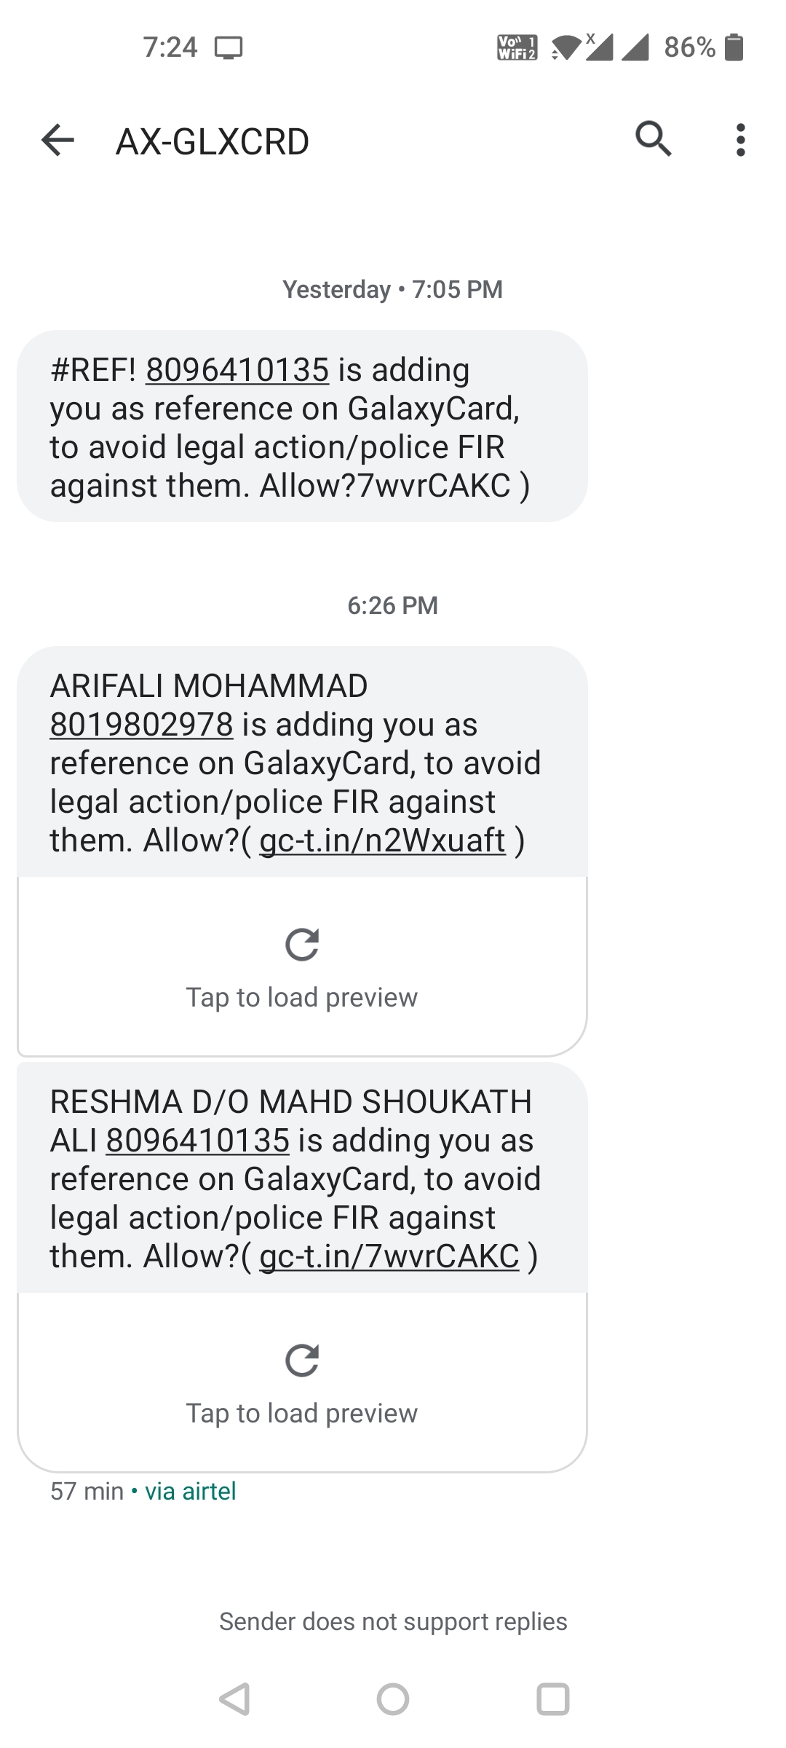This screenshot has width=786, height=1748.
Task: Open recent apps via square button
Action: pyautogui.click(x=552, y=1699)
